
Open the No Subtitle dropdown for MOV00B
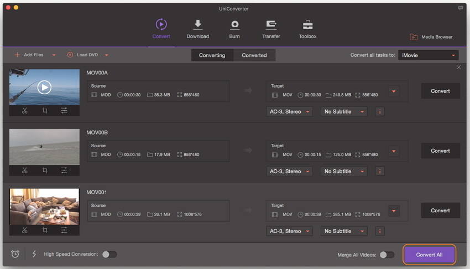(344, 171)
